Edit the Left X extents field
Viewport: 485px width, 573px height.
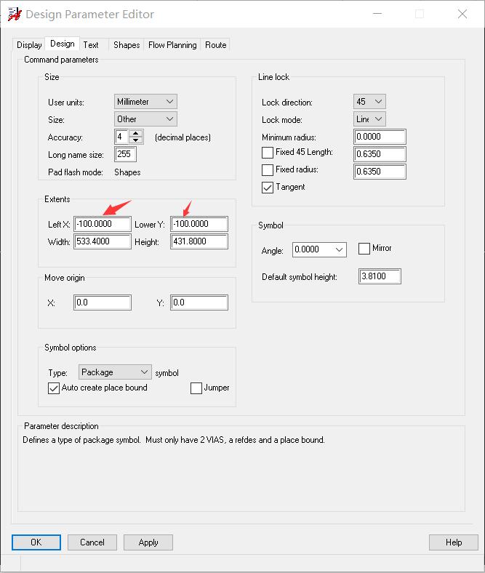[x=103, y=224]
